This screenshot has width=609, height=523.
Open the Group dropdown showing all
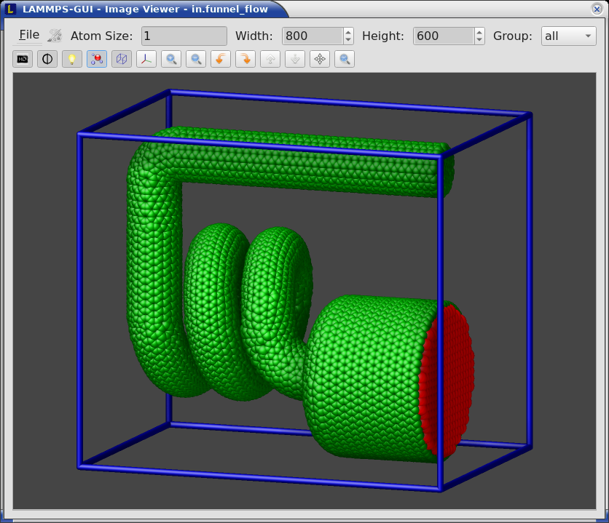[569, 36]
